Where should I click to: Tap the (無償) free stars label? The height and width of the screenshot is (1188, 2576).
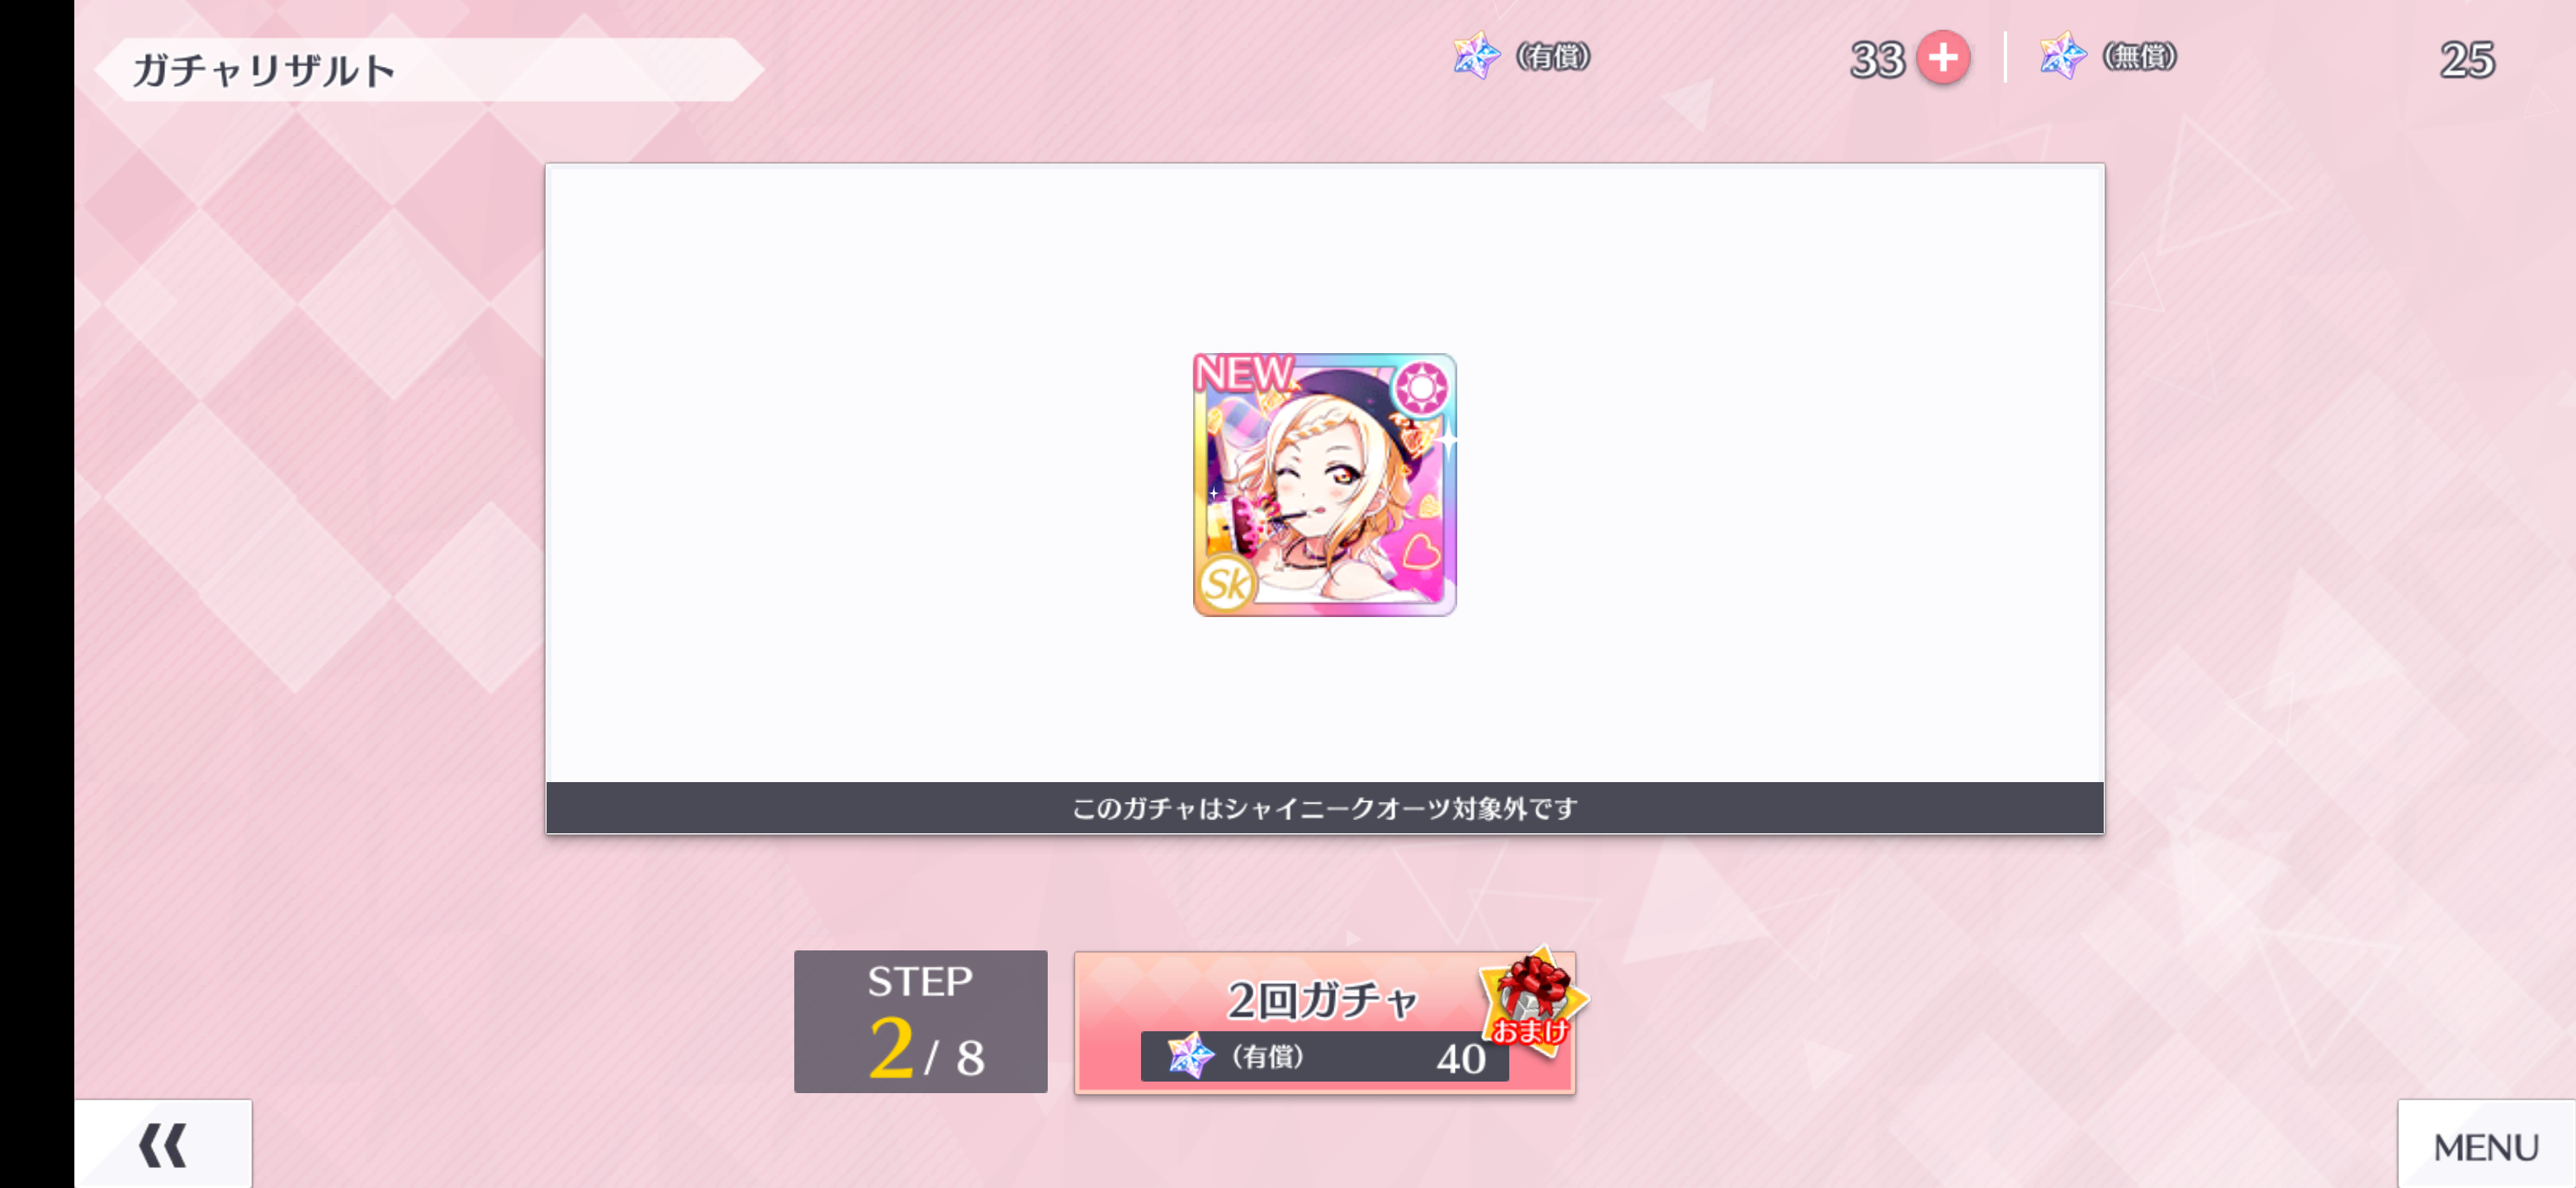pyautogui.click(x=2139, y=56)
